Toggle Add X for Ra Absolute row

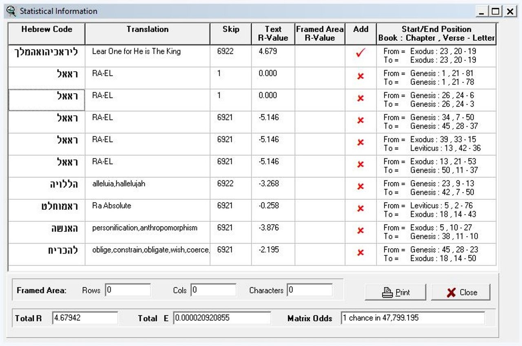(x=360, y=208)
